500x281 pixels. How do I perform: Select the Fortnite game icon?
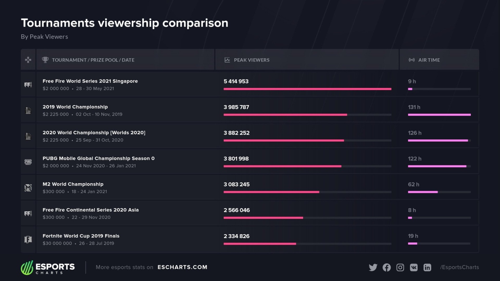pos(28,239)
